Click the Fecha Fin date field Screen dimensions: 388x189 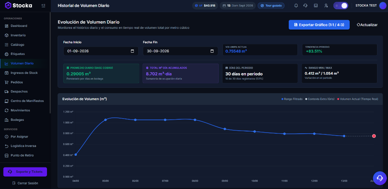pyautogui.click(x=180, y=51)
